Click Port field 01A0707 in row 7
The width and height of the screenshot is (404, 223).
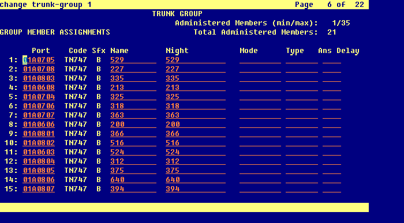pyautogui.click(x=39, y=115)
